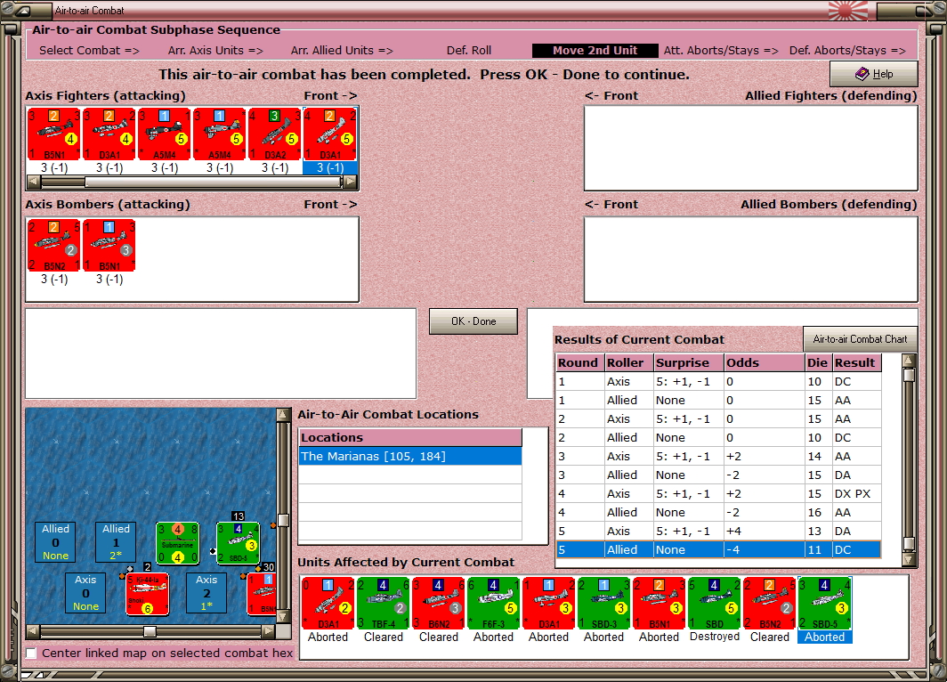Image resolution: width=947 pixels, height=682 pixels.
Task: Click the Submarine counter on the map
Action: point(178,543)
